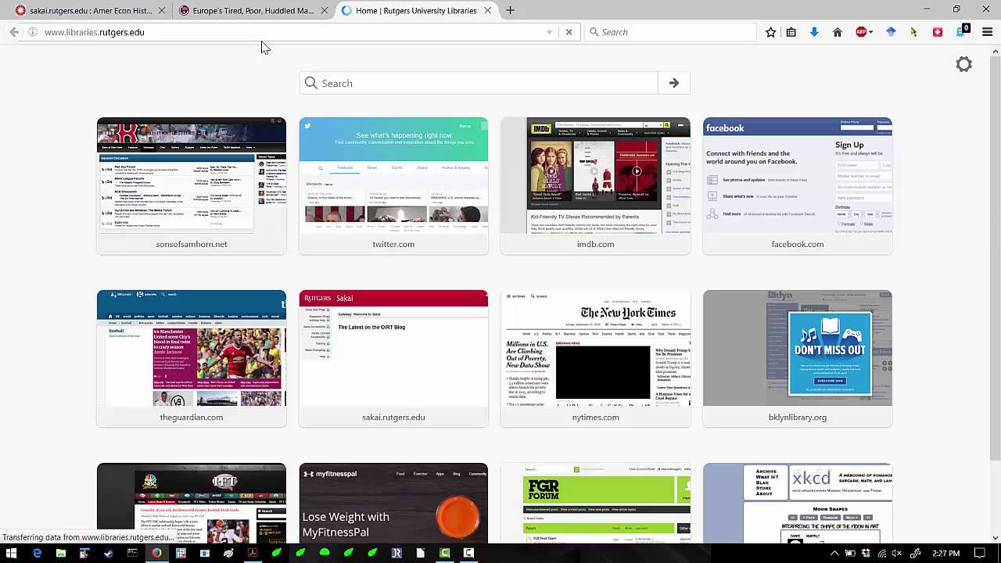Click the Adblock Plus ABP icon
Viewport: 1001px width, 563px height.
point(861,32)
